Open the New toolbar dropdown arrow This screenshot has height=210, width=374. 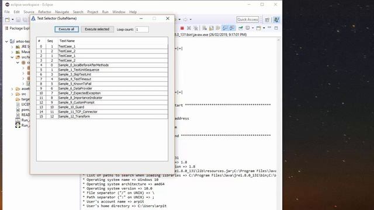pyautogui.click(x=13, y=20)
